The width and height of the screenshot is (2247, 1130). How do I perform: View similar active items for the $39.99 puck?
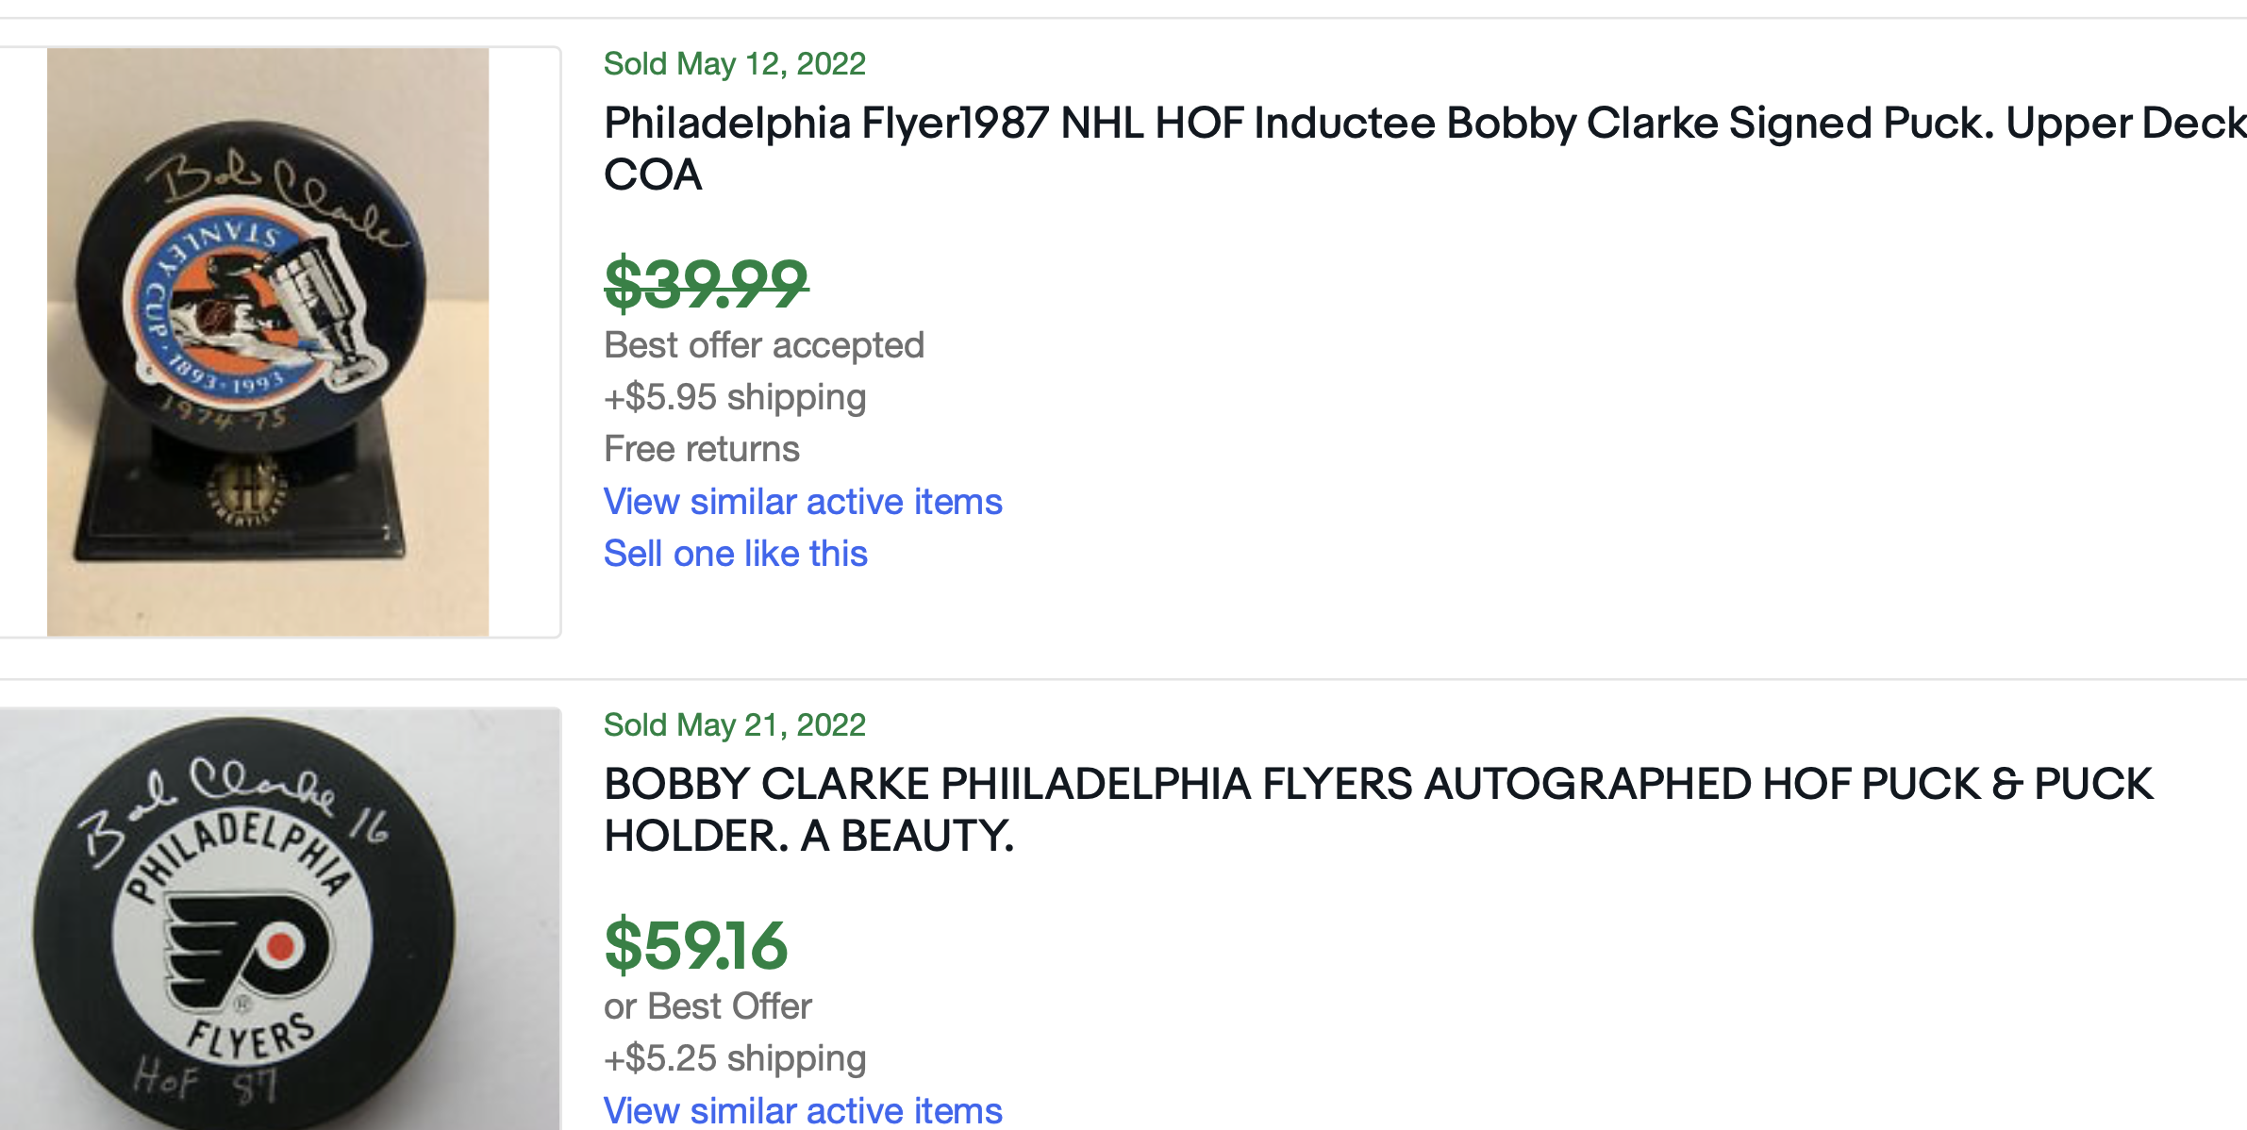coord(803,502)
